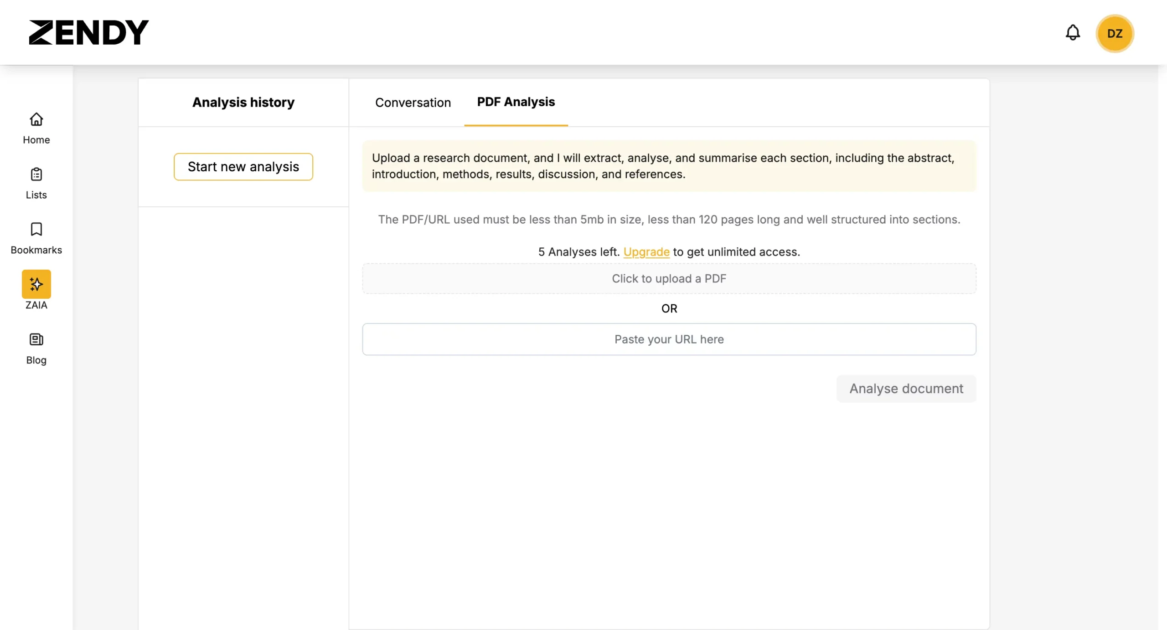Viewport: 1167px width, 630px height.
Task: Click the upload instructions banner text
Action: [663, 166]
